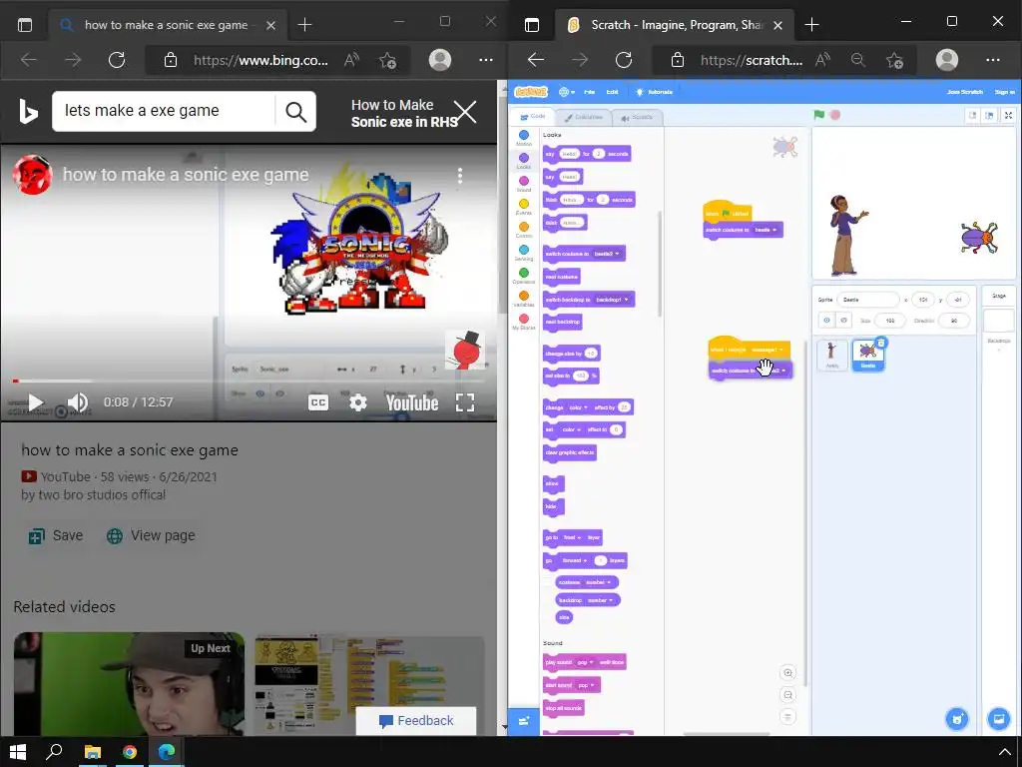Open Edge from the taskbar
1022x767 pixels.
coord(167,752)
